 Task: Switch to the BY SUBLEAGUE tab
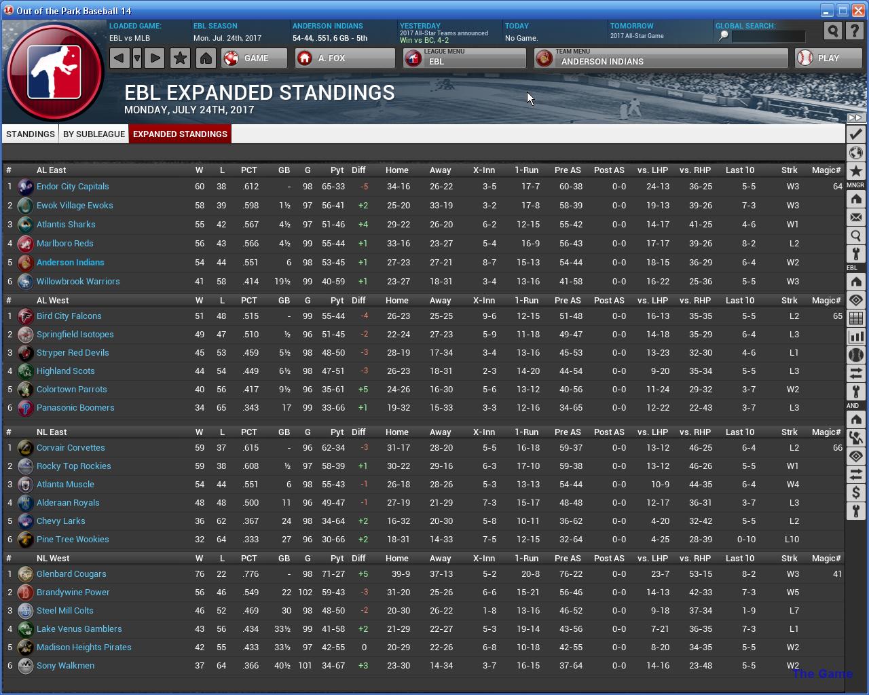[x=94, y=134]
